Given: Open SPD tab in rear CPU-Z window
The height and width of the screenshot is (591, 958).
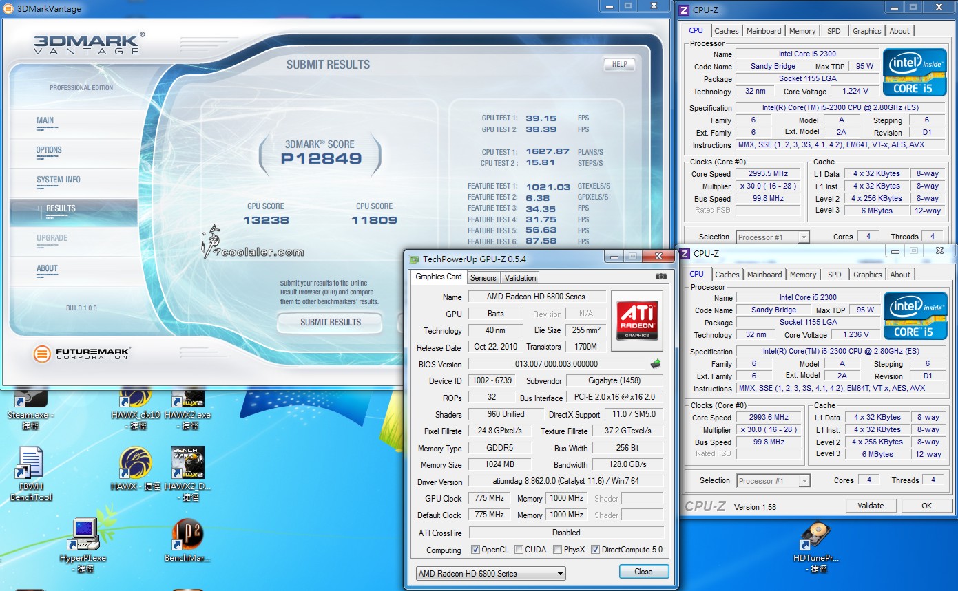Looking at the screenshot, I should [x=833, y=31].
